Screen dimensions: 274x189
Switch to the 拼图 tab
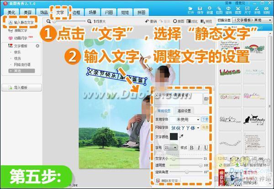pyautogui.click(x=142, y=12)
